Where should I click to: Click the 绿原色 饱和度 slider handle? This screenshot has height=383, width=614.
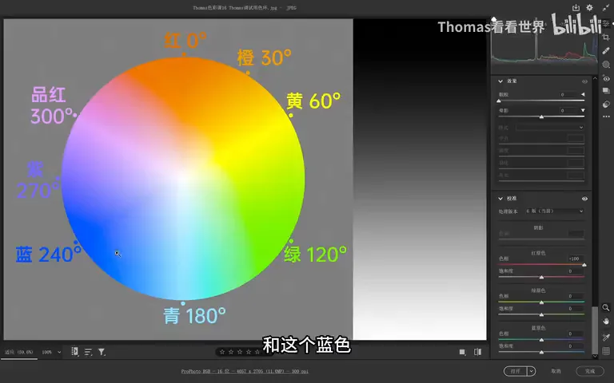pos(541,314)
